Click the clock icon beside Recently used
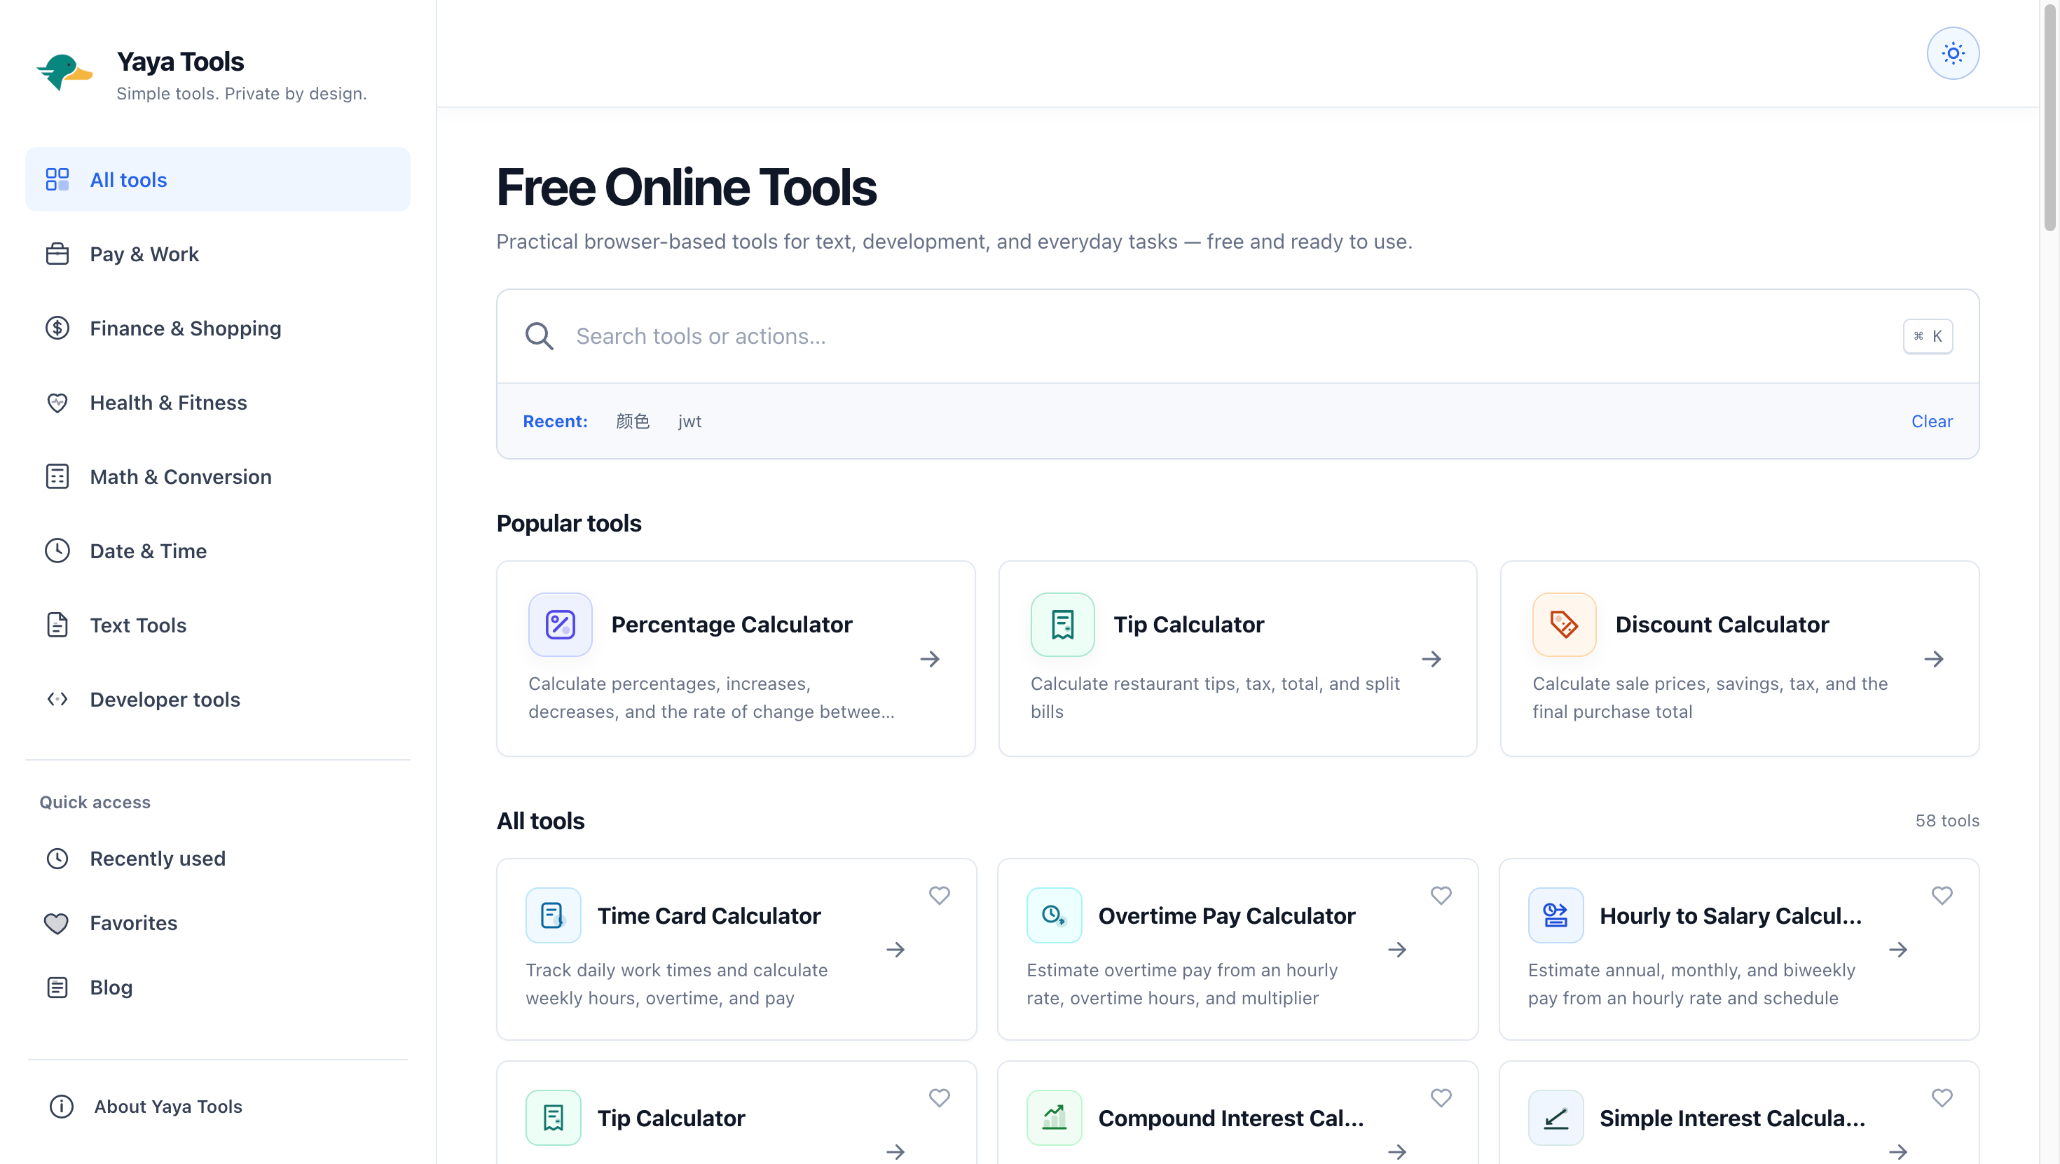 pyautogui.click(x=57, y=858)
